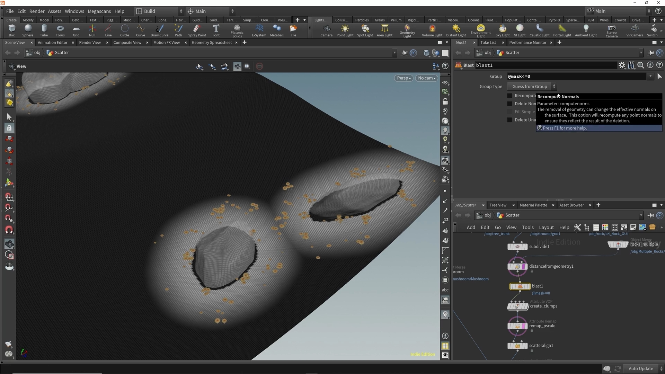Switch to the Geometry Spreadsheet tab
This screenshot has height=374, width=665.
212,43
